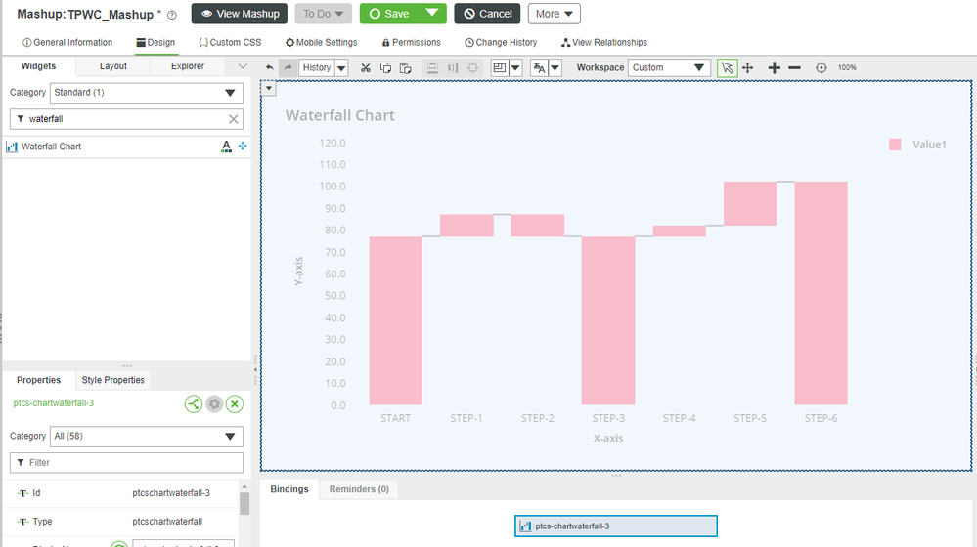Click the cut scissors icon

point(365,67)
